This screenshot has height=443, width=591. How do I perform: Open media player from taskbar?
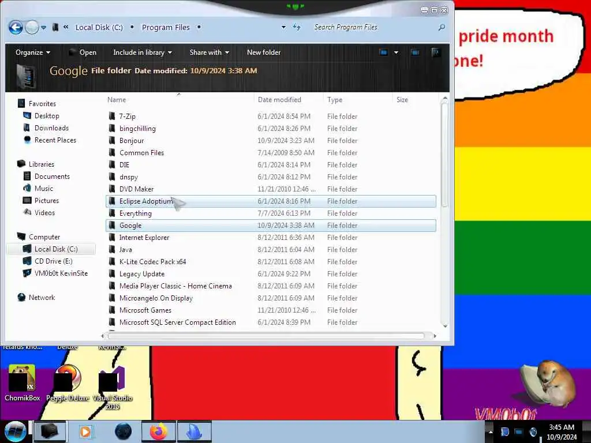pos(85,431)
